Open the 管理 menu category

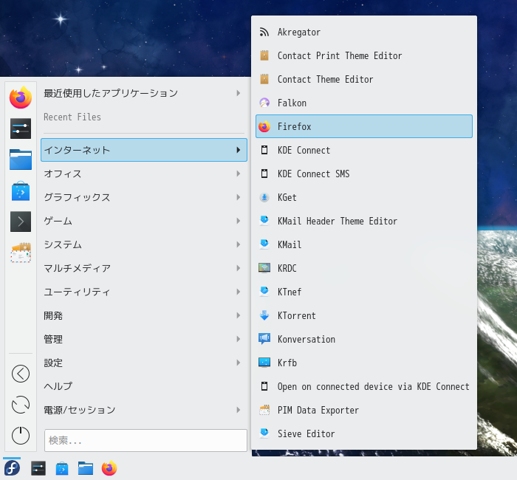(x=144, y=339)
